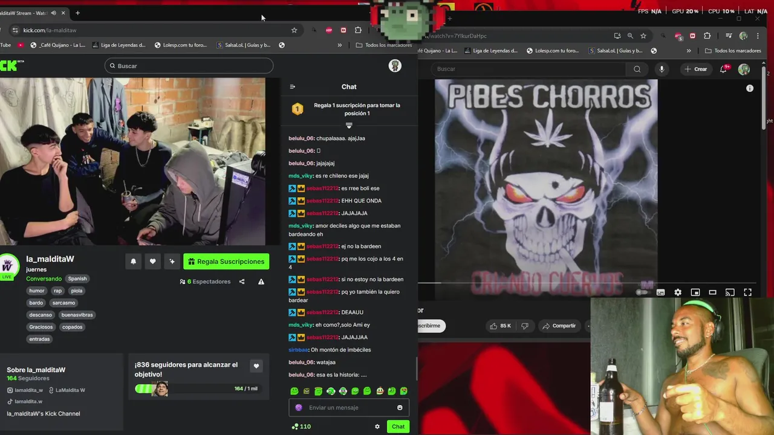Click the sparkle icon next to Regala Suscripciones
The height and width of the screenshot is (435, 774).
(x=172, y=262)
